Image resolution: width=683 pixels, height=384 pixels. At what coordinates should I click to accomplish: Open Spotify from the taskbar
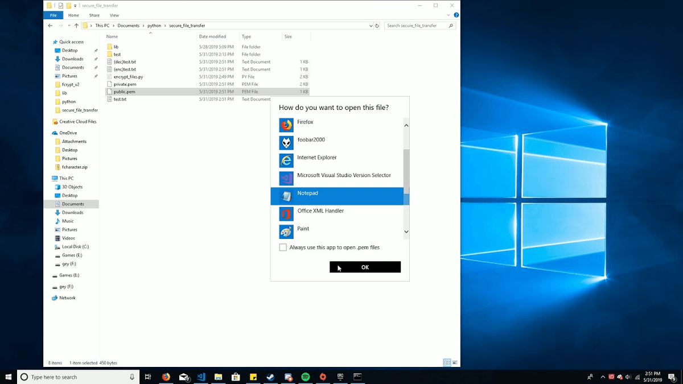click(x=305, y=377)
